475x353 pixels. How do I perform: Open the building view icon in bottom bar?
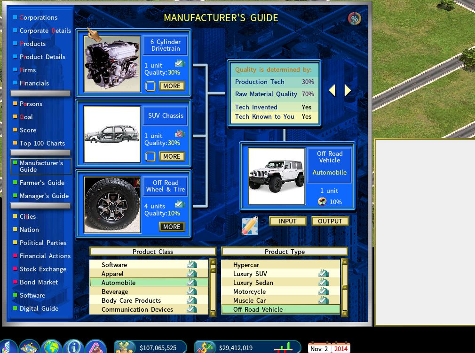[8, 347]
